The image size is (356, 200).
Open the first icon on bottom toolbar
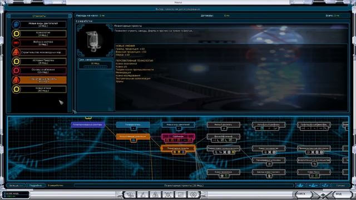click(130, 194)
